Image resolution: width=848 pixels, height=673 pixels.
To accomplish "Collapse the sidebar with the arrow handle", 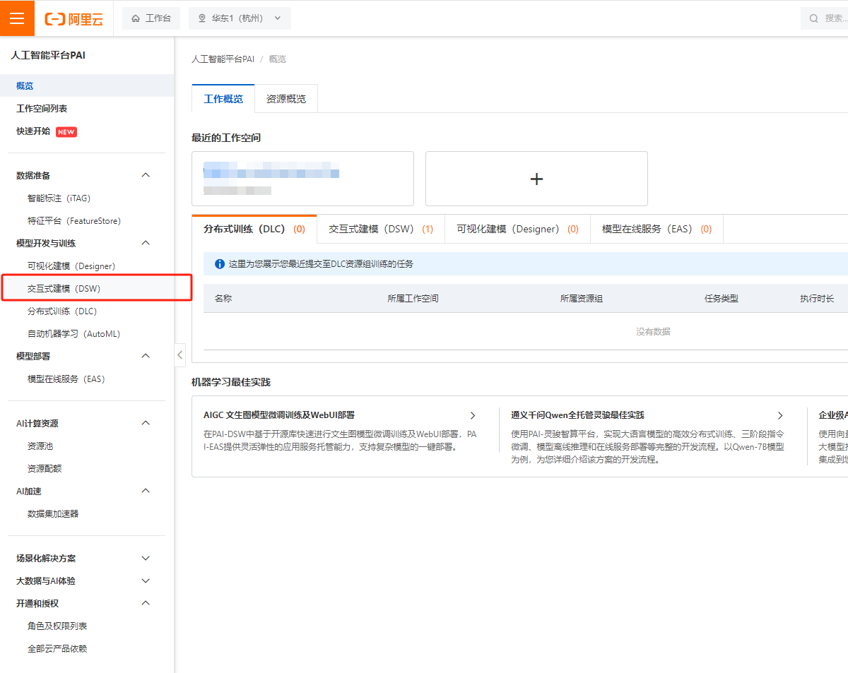I will coord(179,355).
